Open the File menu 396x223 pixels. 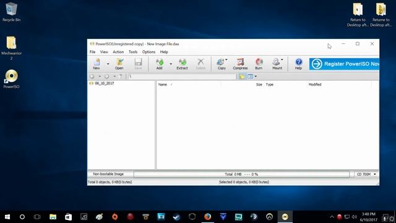tap(92, 52)
